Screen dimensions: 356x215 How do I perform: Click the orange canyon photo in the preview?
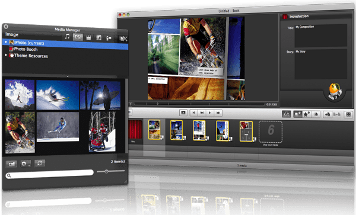(186, 88)
